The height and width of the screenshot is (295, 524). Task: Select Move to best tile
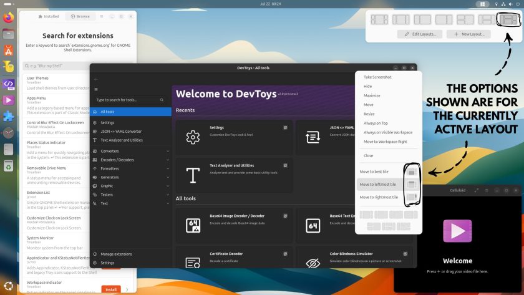click(x=388, y=172)
